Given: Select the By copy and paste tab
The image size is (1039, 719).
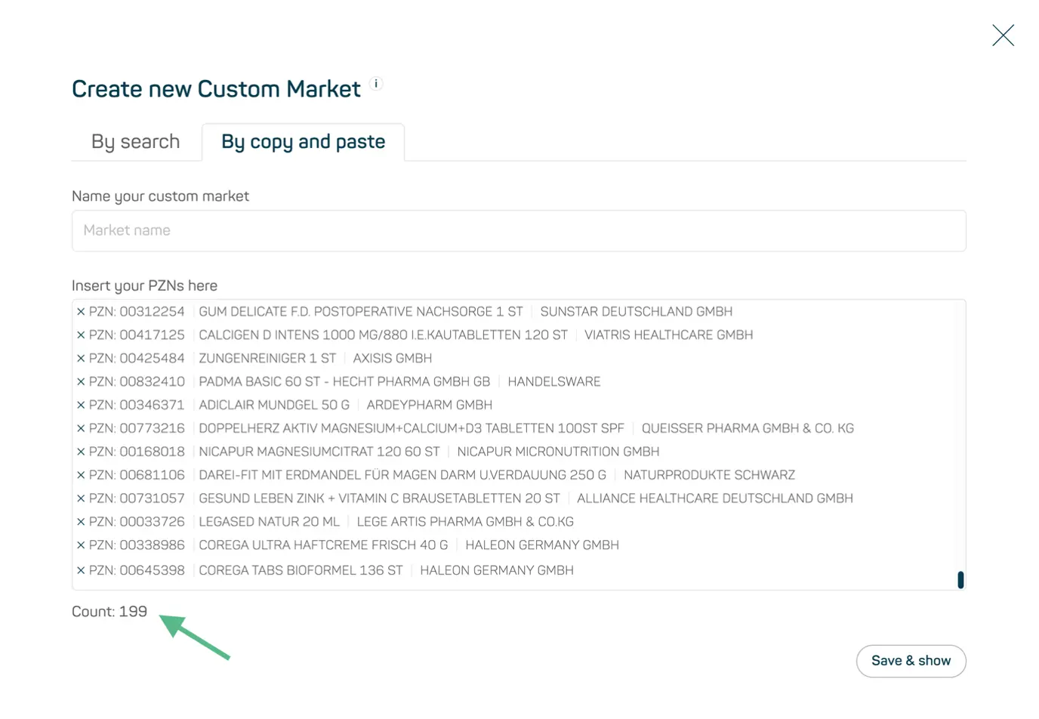Looking at the screenshot, I should pyautogui.click(x=303, y=142).
